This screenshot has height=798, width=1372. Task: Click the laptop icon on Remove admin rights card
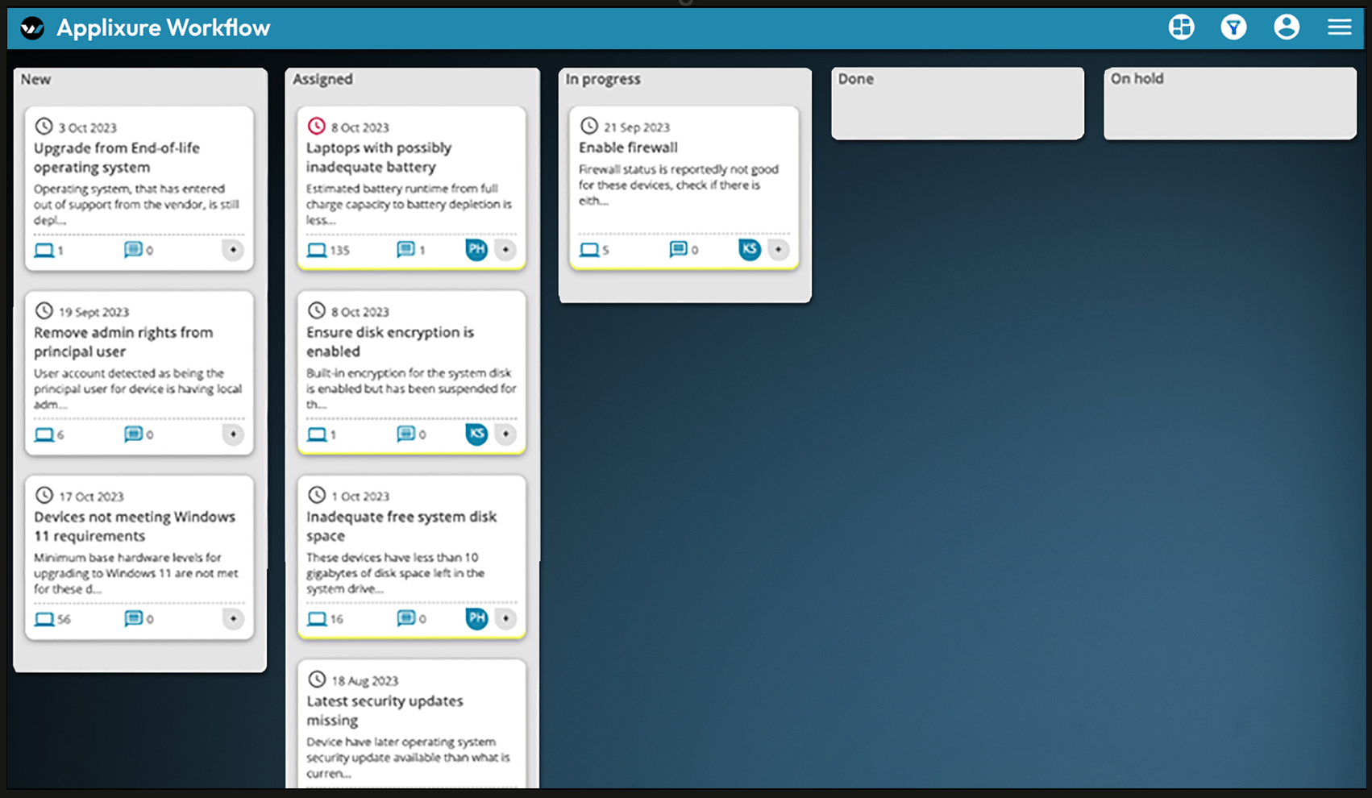pyautogui.click(x=44, y=434)
